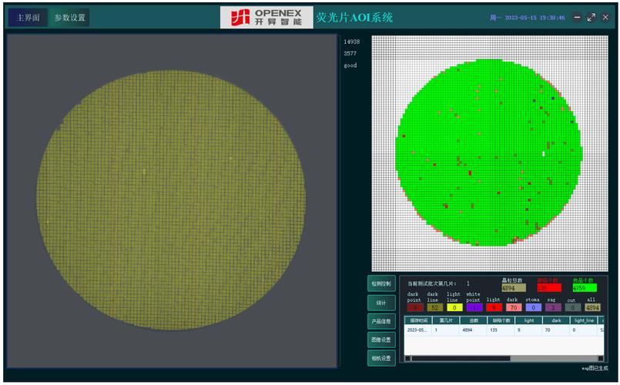Click the table scrollbar's left arrow
The height and width of the screenshot is (385, 620).
pos(407,358)
